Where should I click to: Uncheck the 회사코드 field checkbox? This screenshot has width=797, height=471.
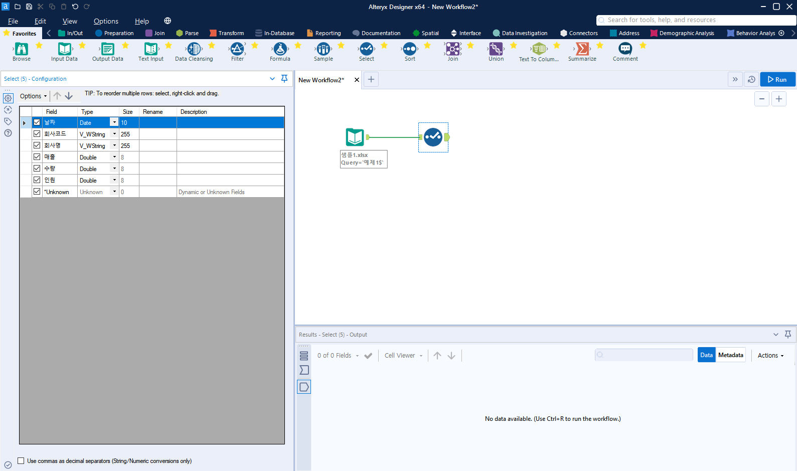click(x=37, y=134)
